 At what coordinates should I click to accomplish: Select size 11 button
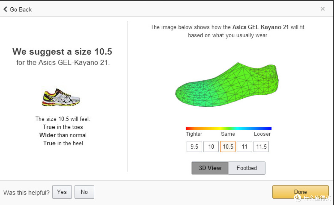tap(244, 146)
